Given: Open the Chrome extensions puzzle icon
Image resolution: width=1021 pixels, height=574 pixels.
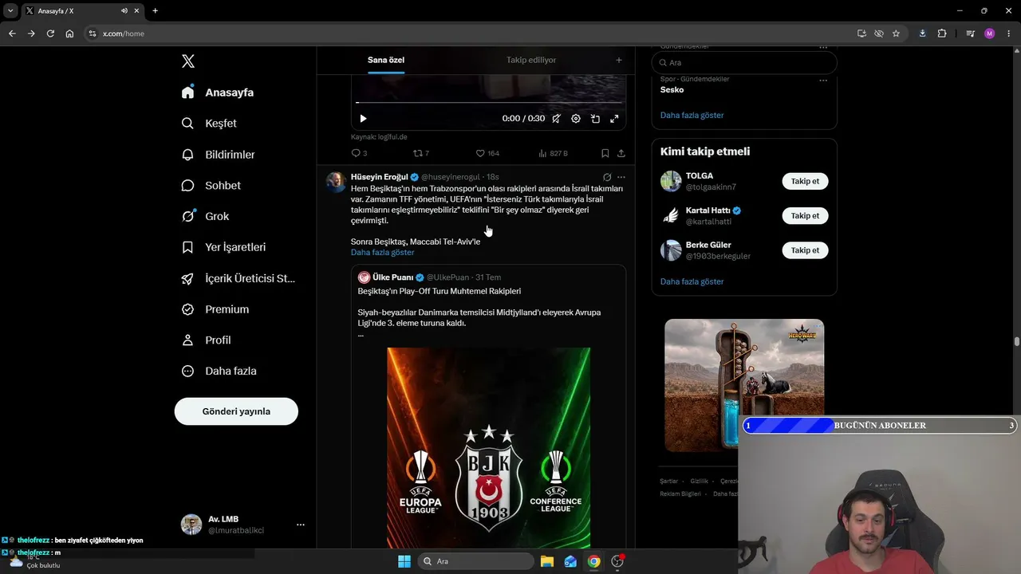Looking at the screenshot, I should 942,33.
